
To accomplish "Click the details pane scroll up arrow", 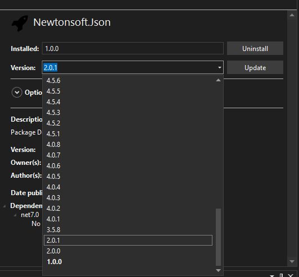I will coord(292,15).
